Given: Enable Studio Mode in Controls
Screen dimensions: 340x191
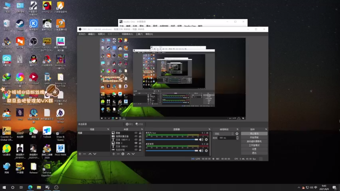Looking at the screenshot, I should tap(254, 145).
